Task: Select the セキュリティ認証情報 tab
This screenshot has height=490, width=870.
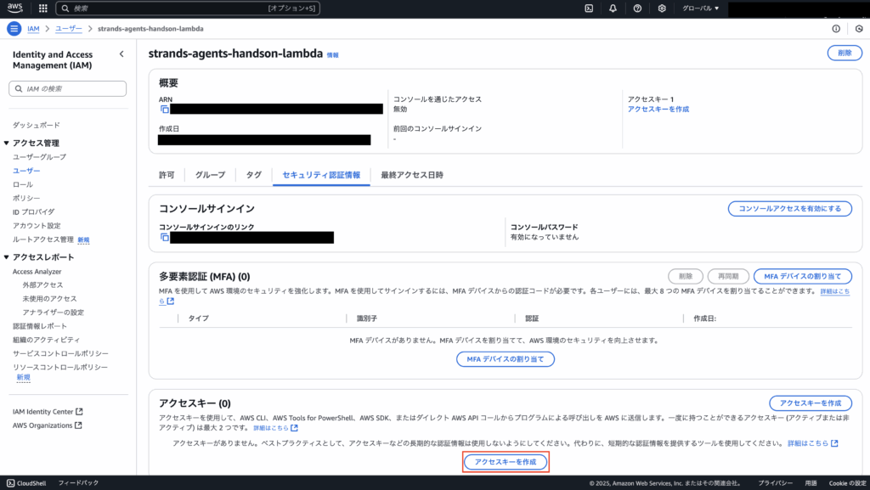Action: click(x=321, y=175)
